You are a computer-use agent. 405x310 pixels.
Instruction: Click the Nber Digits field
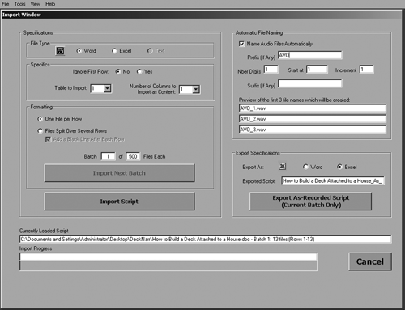(271, 70)
